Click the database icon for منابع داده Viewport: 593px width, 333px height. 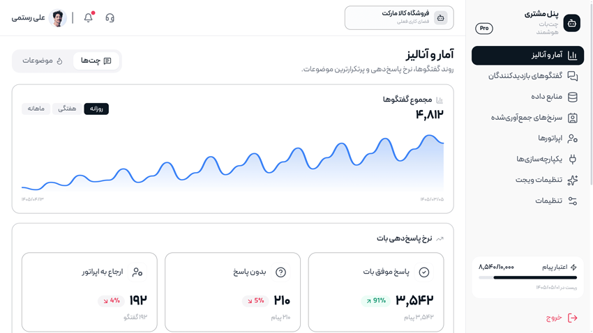tap(573, 97)
